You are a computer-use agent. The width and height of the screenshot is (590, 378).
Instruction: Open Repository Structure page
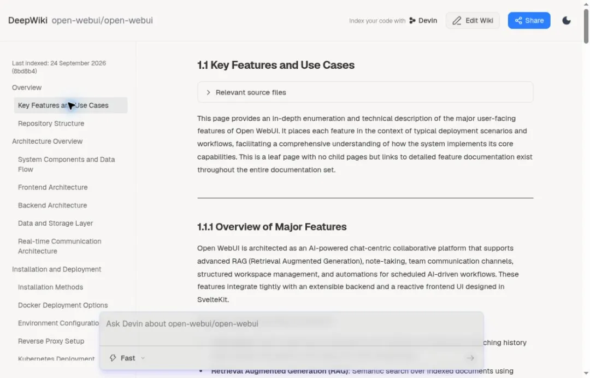pyautogui.click(x=51, y=123)
